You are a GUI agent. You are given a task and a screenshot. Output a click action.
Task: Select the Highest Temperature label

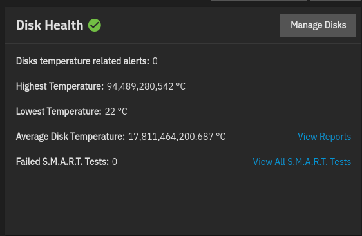click(x=60, y=86)
